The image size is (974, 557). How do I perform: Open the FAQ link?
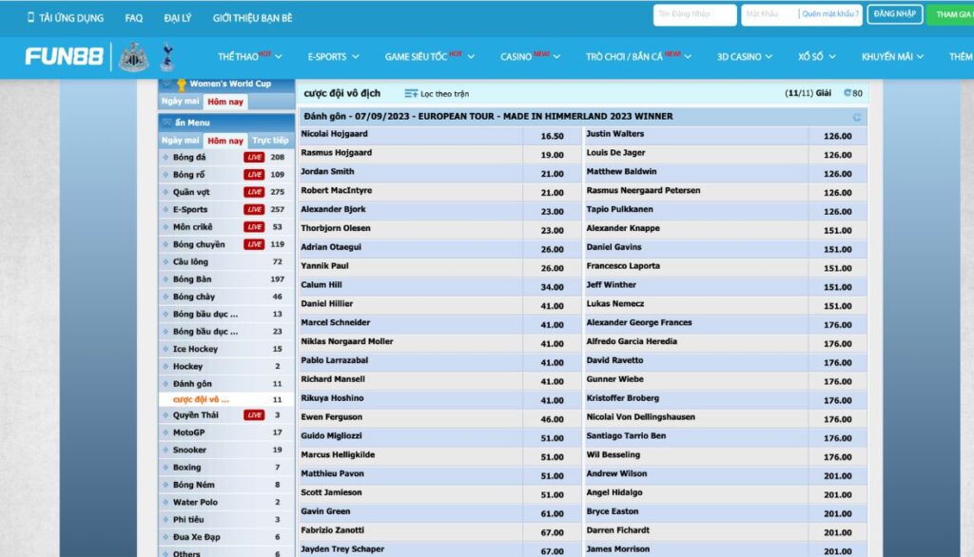tap(133, 18)
